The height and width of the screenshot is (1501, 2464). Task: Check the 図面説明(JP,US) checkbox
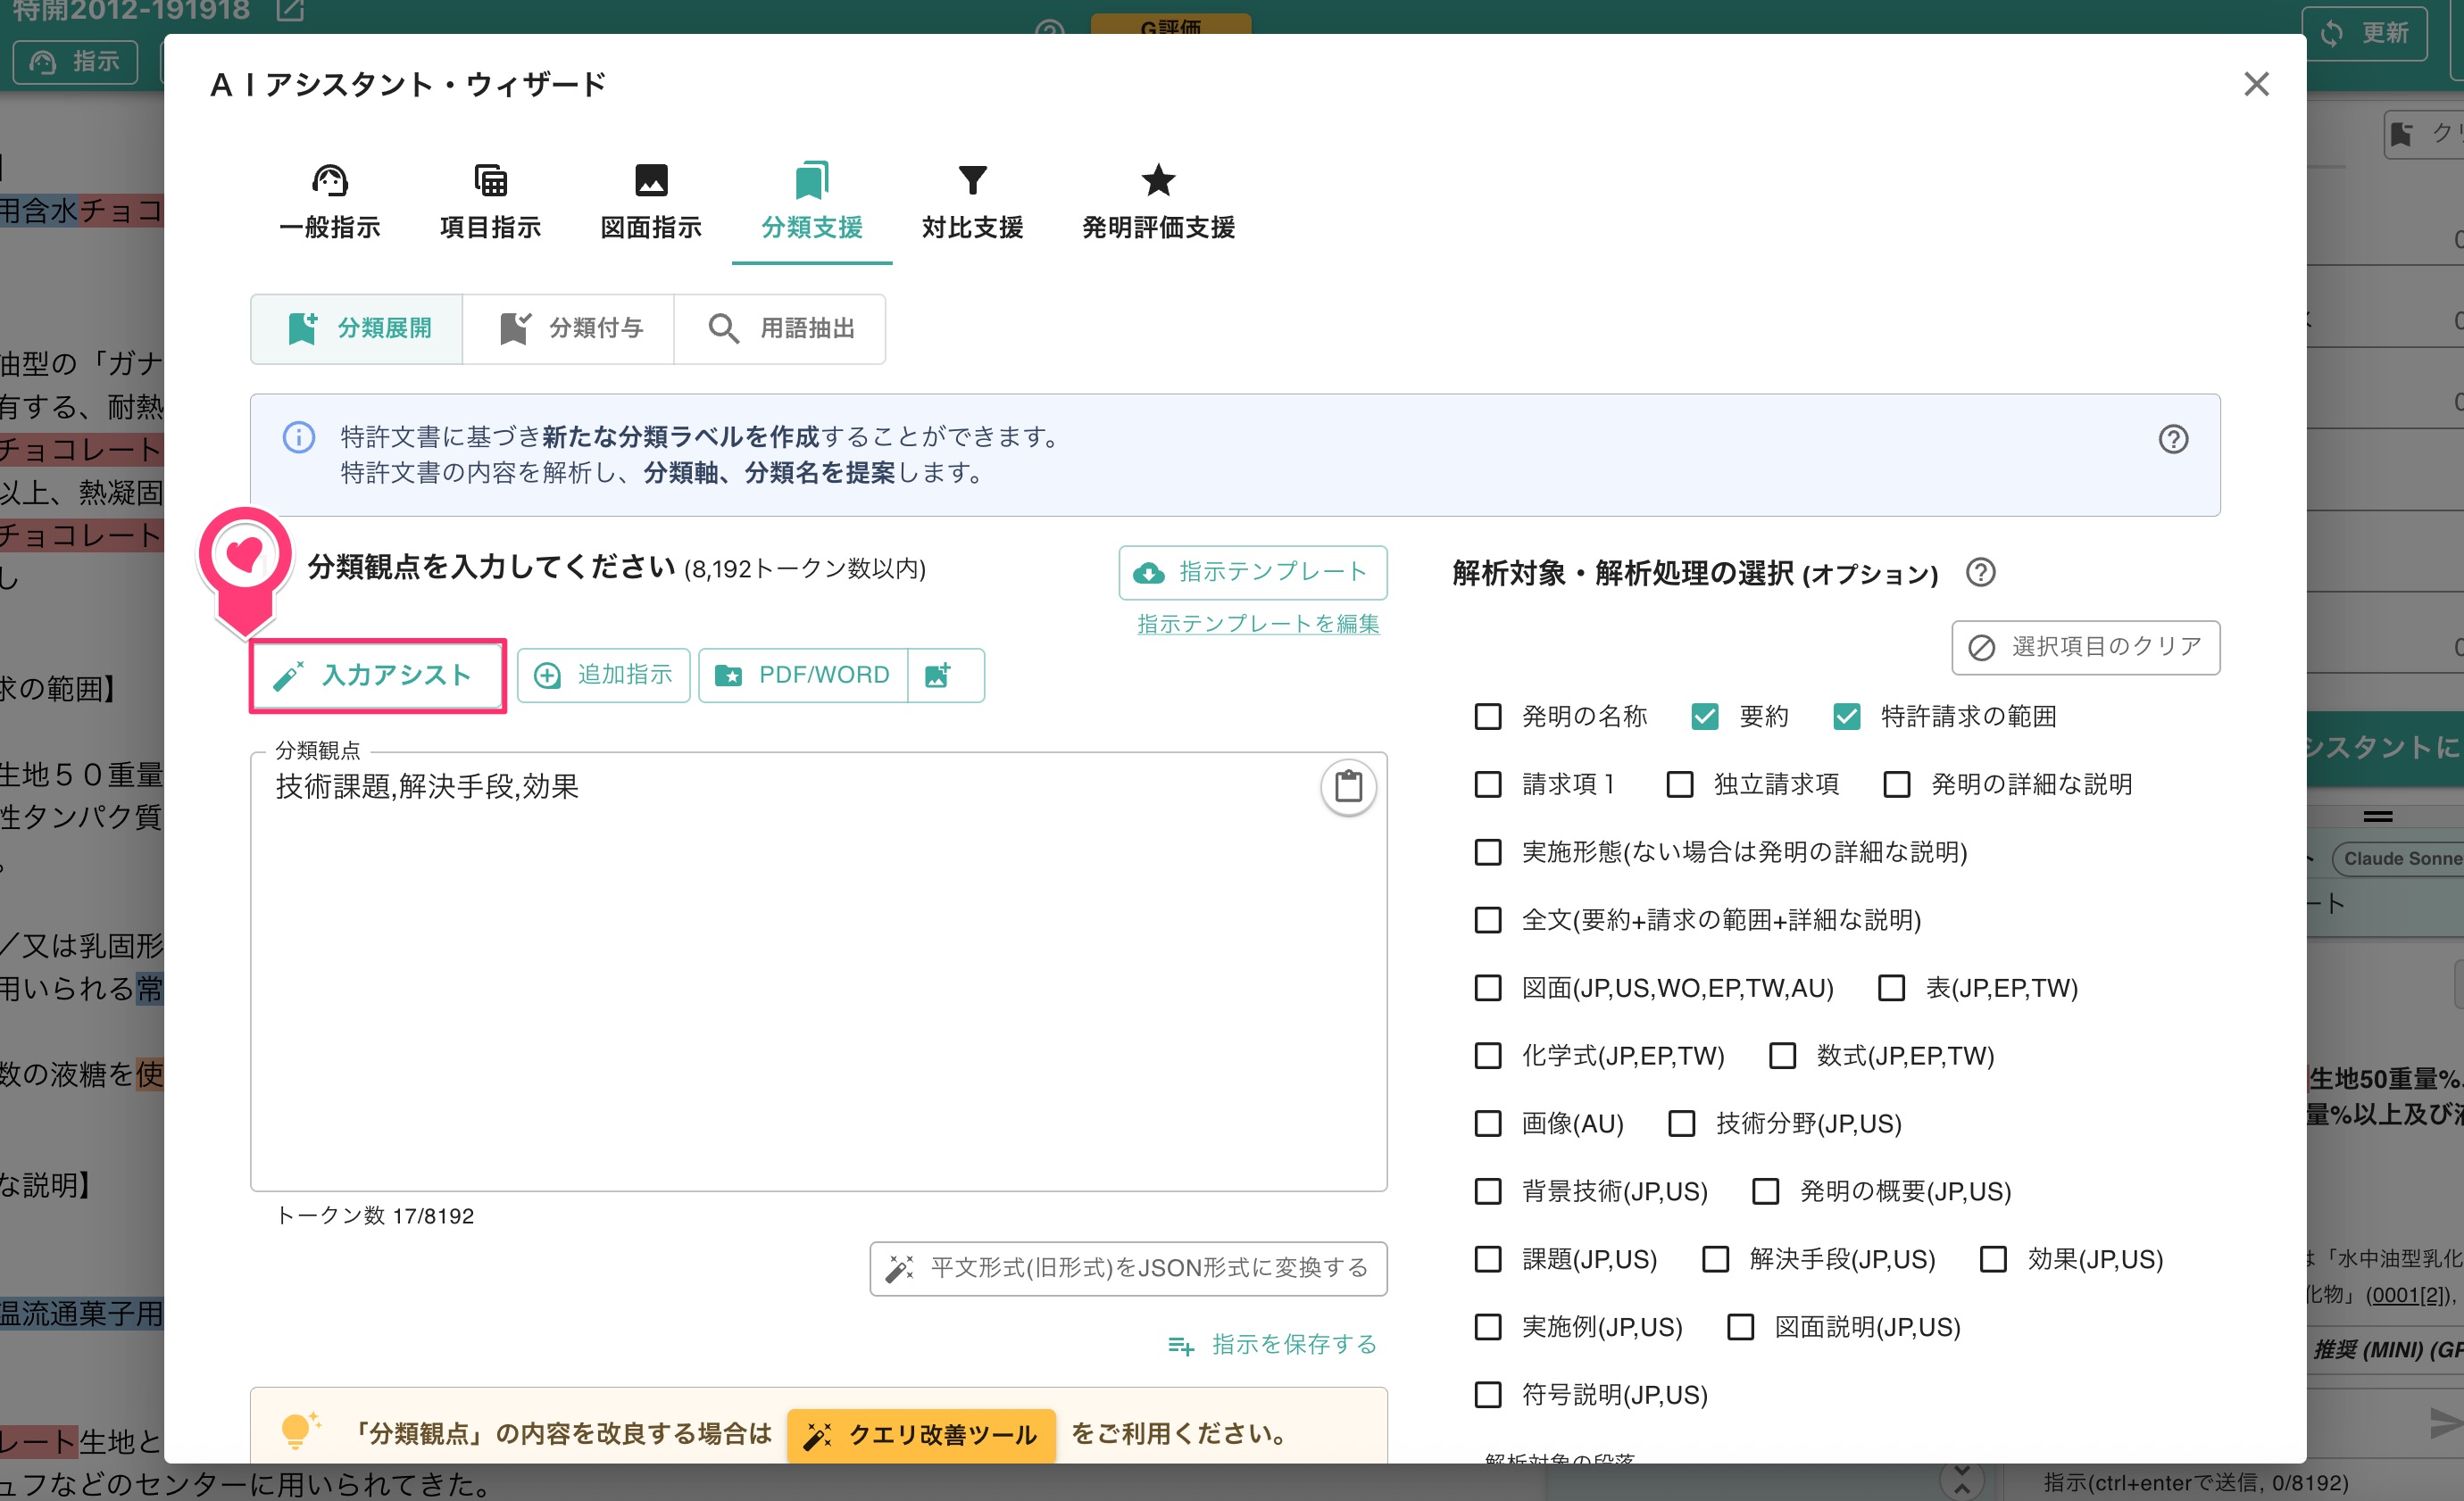[x=1741, y=1328]
